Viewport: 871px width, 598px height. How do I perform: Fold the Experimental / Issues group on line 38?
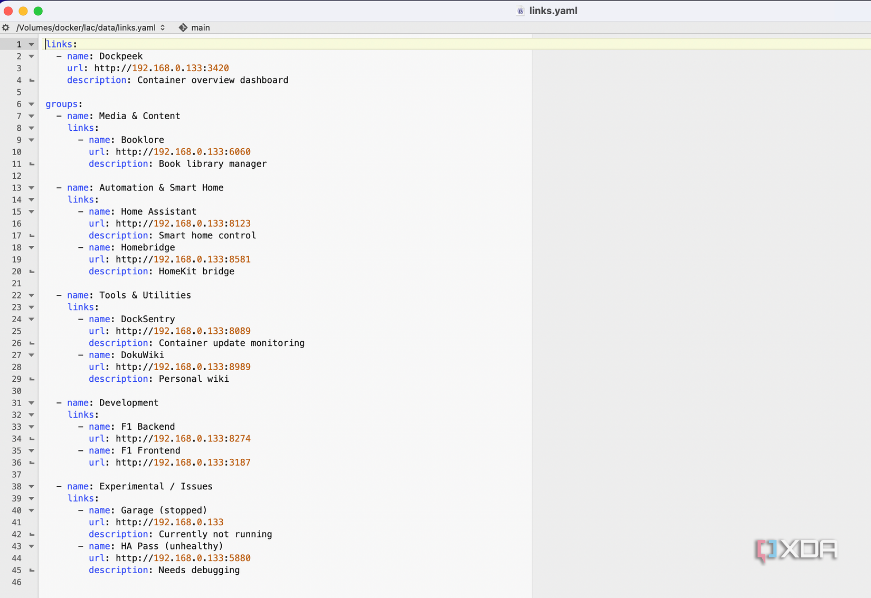(32, 487)
